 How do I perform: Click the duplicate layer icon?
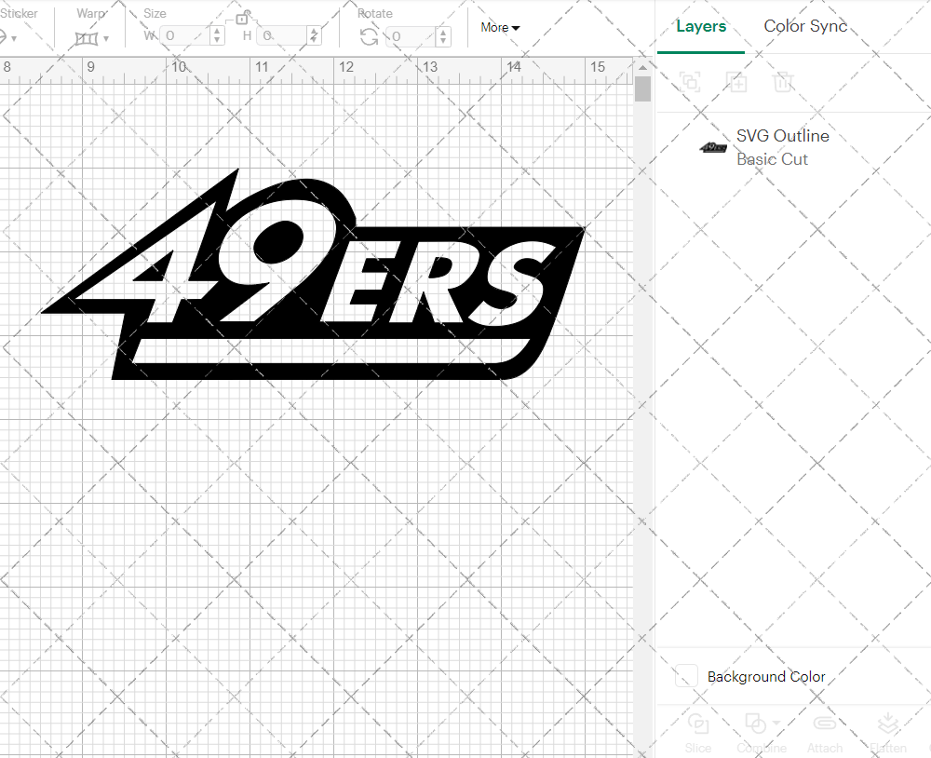(x=737, y=83)
